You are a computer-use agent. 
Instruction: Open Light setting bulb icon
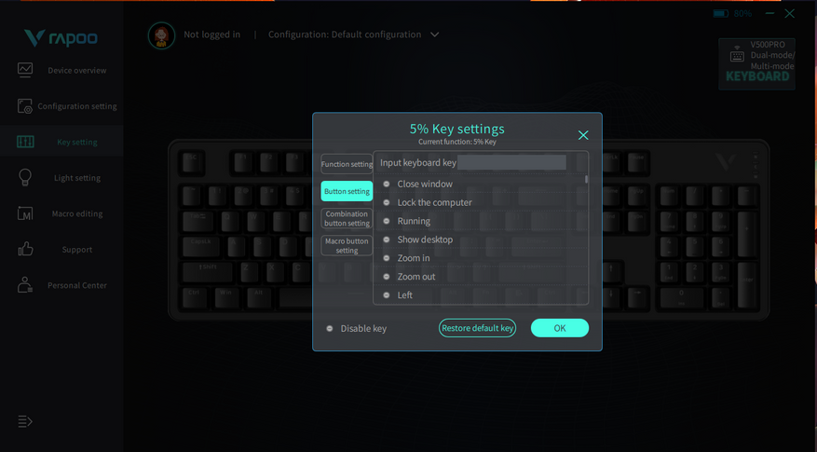(25, 178)
